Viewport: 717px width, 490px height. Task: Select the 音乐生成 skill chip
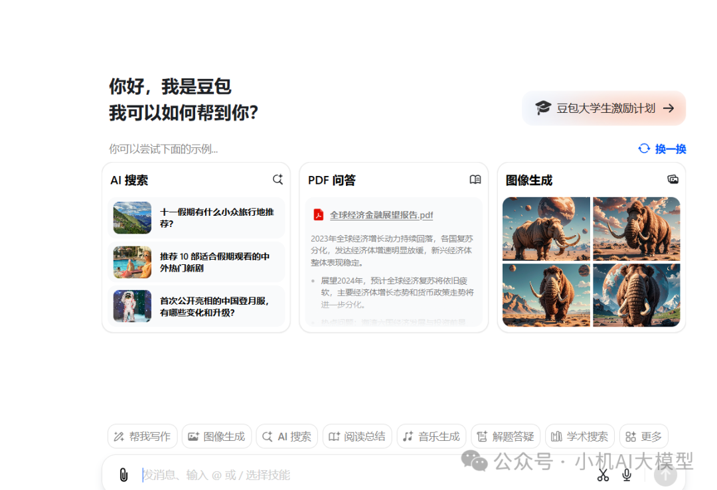pyautogui.click(x=432, y=436)
